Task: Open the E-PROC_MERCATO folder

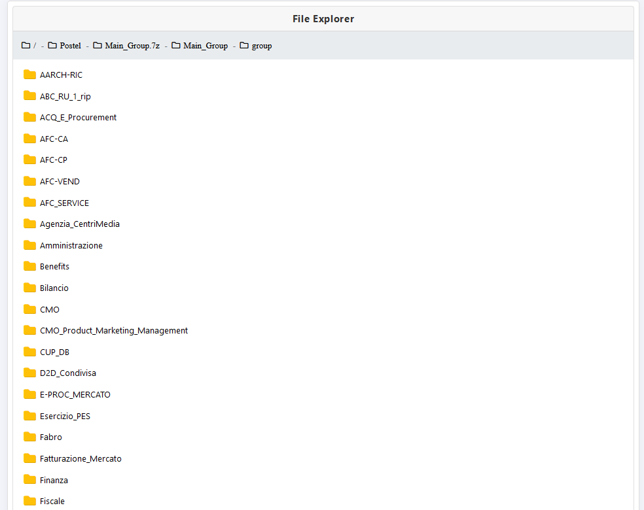Action: [x=75, y=395]
